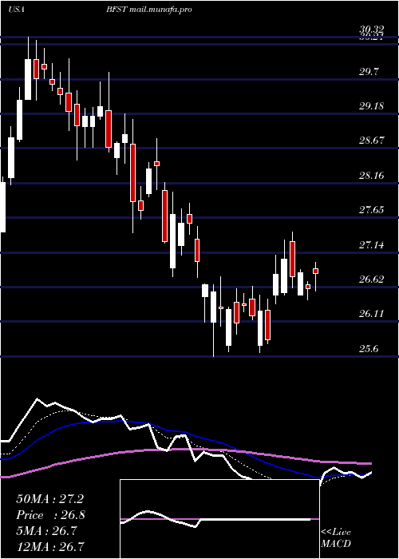Click the 12MA : 26.7 legend entry
Viewport: 399px width, 559px height.
click(x=50, y=546)
